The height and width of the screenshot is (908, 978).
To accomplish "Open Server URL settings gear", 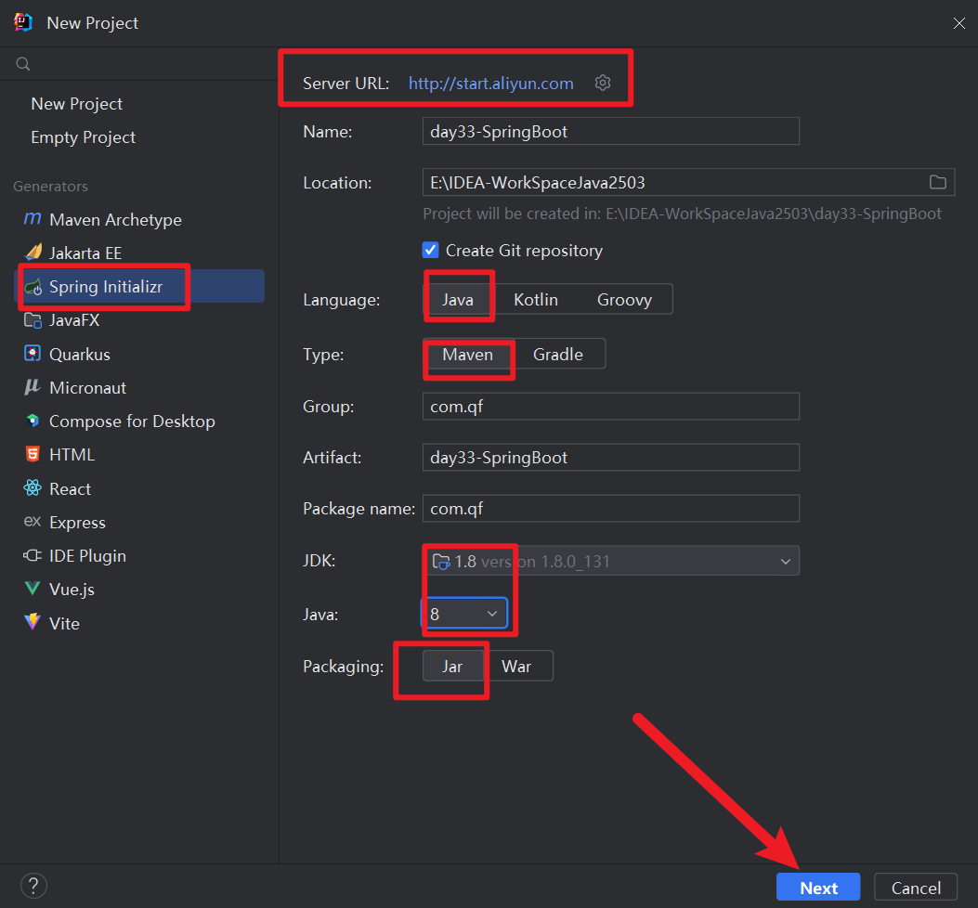I will point(603,83).
